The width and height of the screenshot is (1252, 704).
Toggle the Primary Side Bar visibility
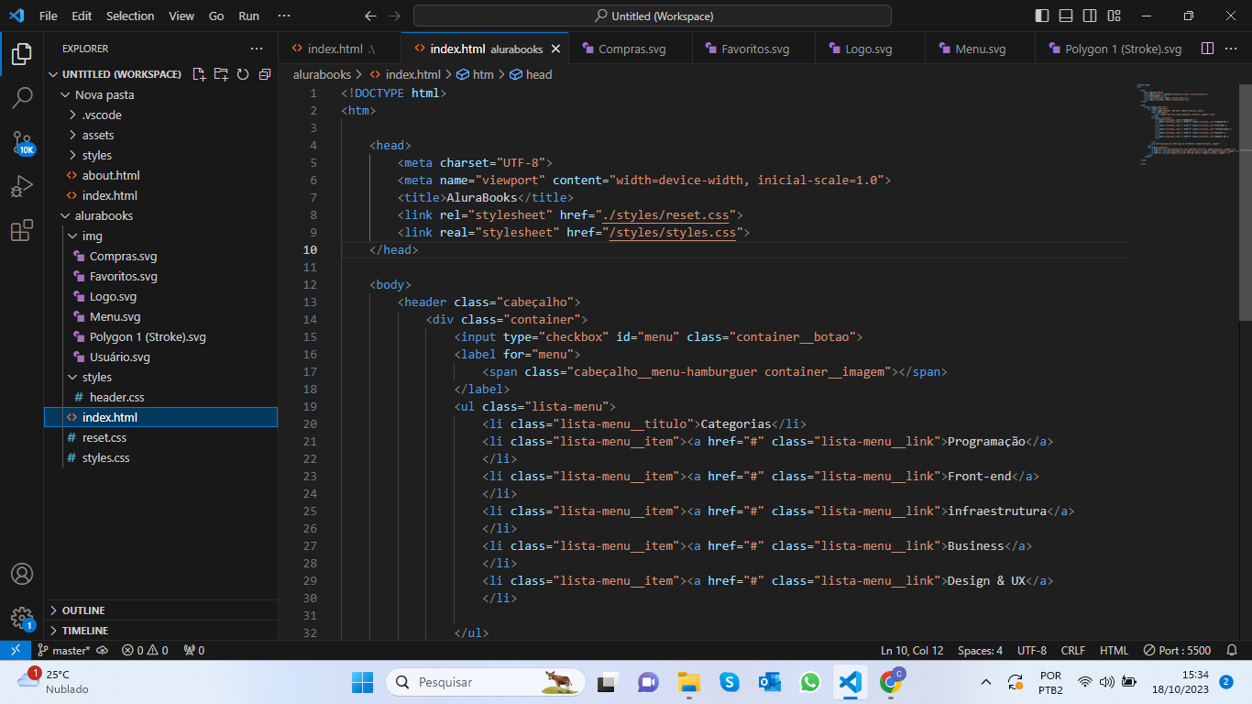tap(1042, 16)
